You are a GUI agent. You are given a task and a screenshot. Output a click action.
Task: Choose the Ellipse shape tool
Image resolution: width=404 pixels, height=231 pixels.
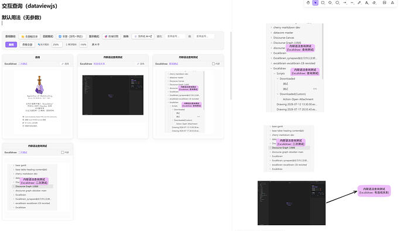(337, 2)
